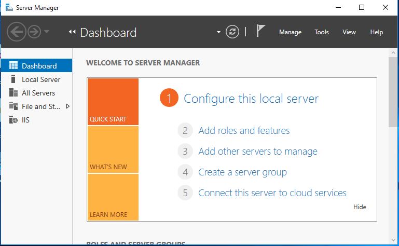Screen dimensions: 399x246
Task: Click the forward navigation arrow icon
Action: pyautogui.click(x=34, y=32)
